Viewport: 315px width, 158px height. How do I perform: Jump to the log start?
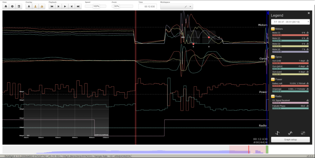point(52,6)
